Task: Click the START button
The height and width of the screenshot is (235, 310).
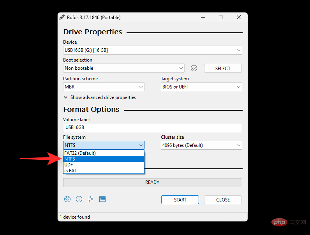Action: (x=180, y=200)
